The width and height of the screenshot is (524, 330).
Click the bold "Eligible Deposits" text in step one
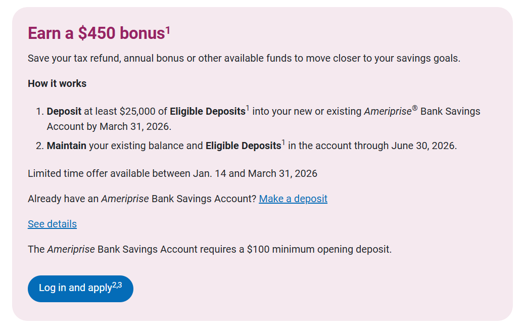point(207,111)
